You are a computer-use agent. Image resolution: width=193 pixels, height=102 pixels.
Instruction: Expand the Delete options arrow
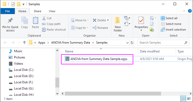(x=108, y=20)
